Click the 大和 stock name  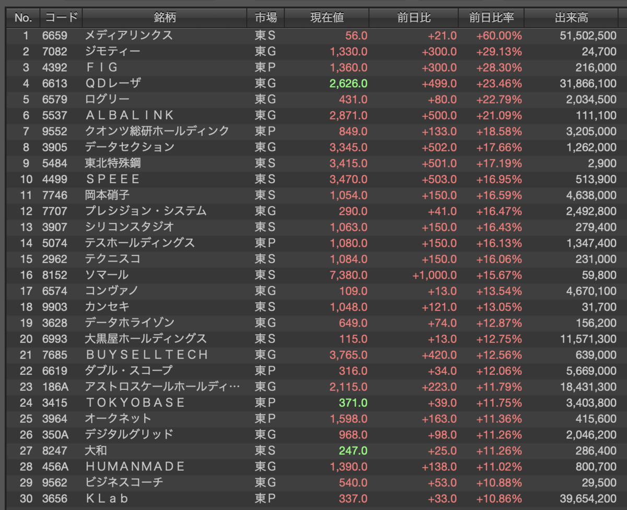click(x=96, y=450)
